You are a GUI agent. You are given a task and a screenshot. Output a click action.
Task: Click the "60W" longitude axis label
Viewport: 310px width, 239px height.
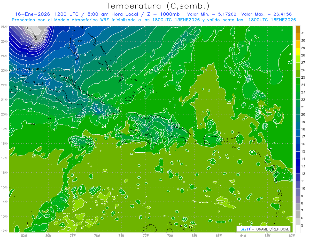(x=292, y=235)
